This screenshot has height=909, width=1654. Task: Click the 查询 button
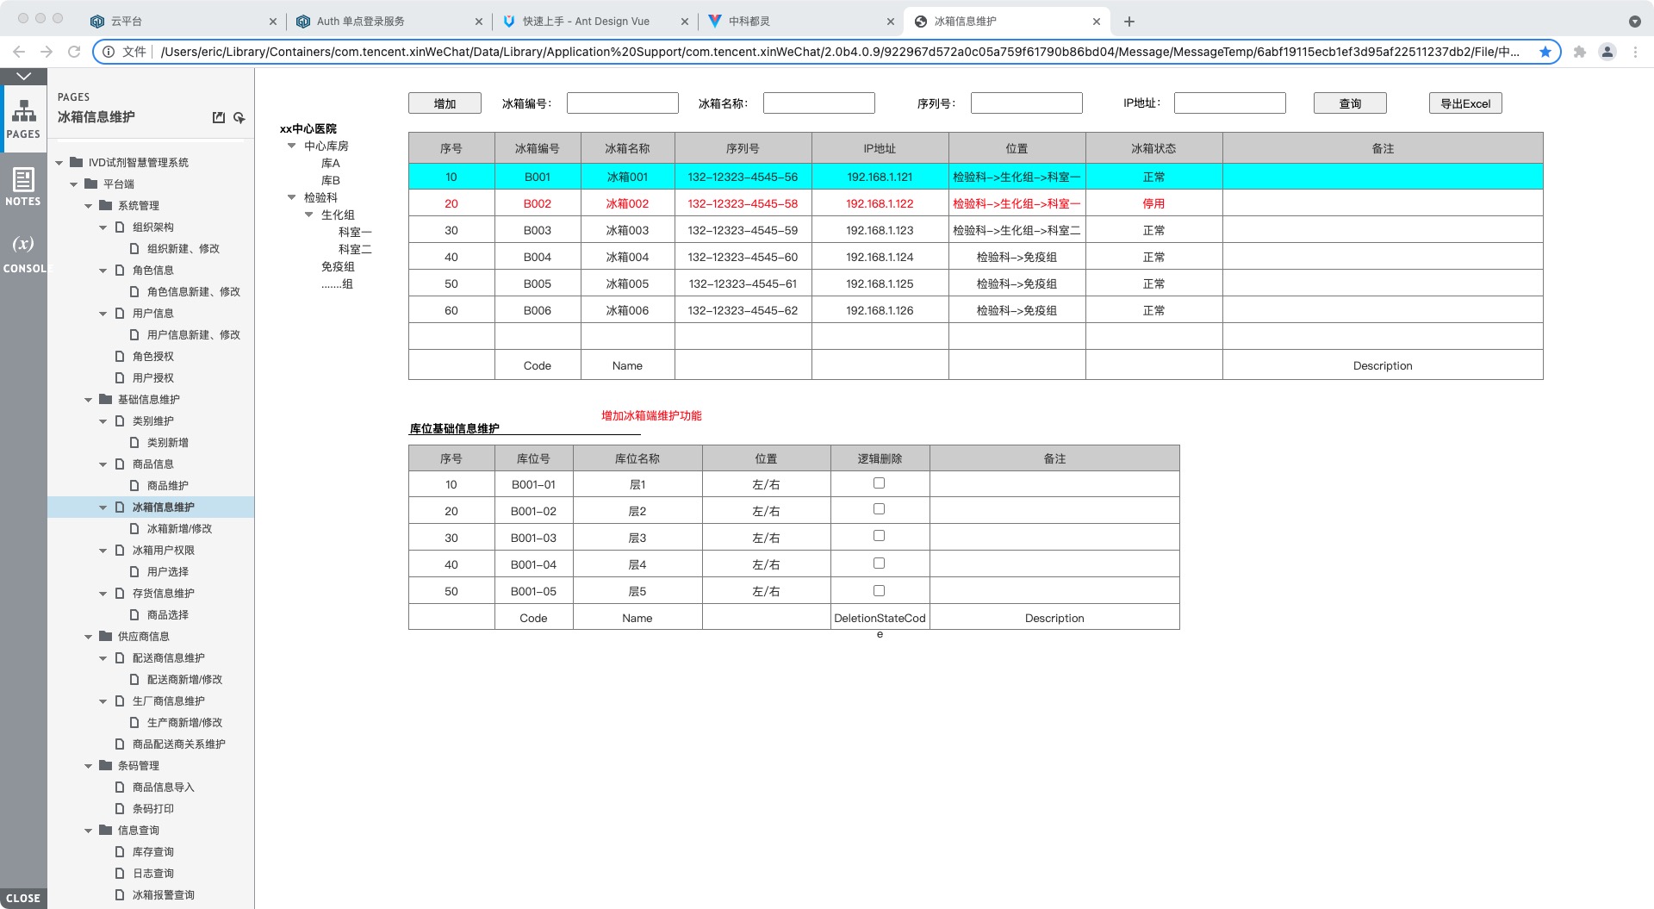[x=1350, y=103]
